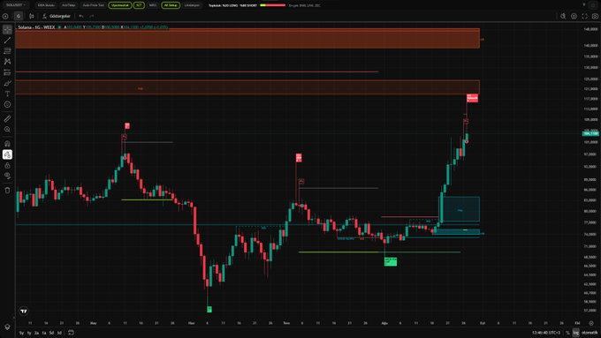
Task: Toggle log scale mode
Action: coord(575,333)
